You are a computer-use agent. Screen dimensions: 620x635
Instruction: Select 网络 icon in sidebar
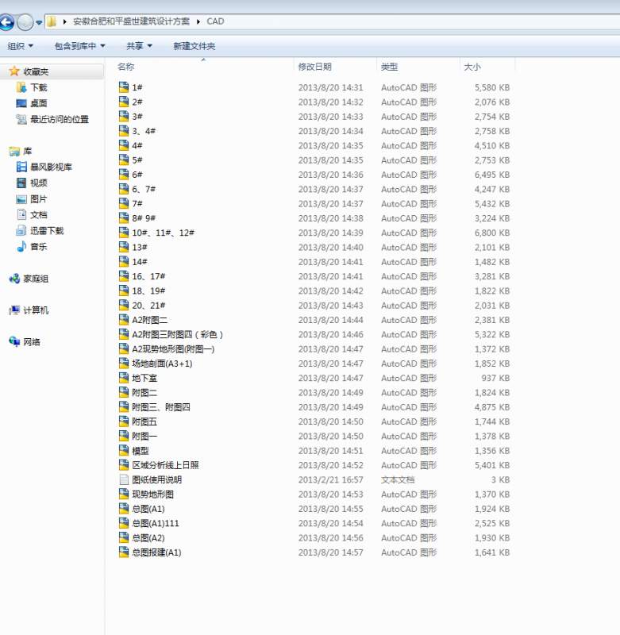(x=14, y=342)
